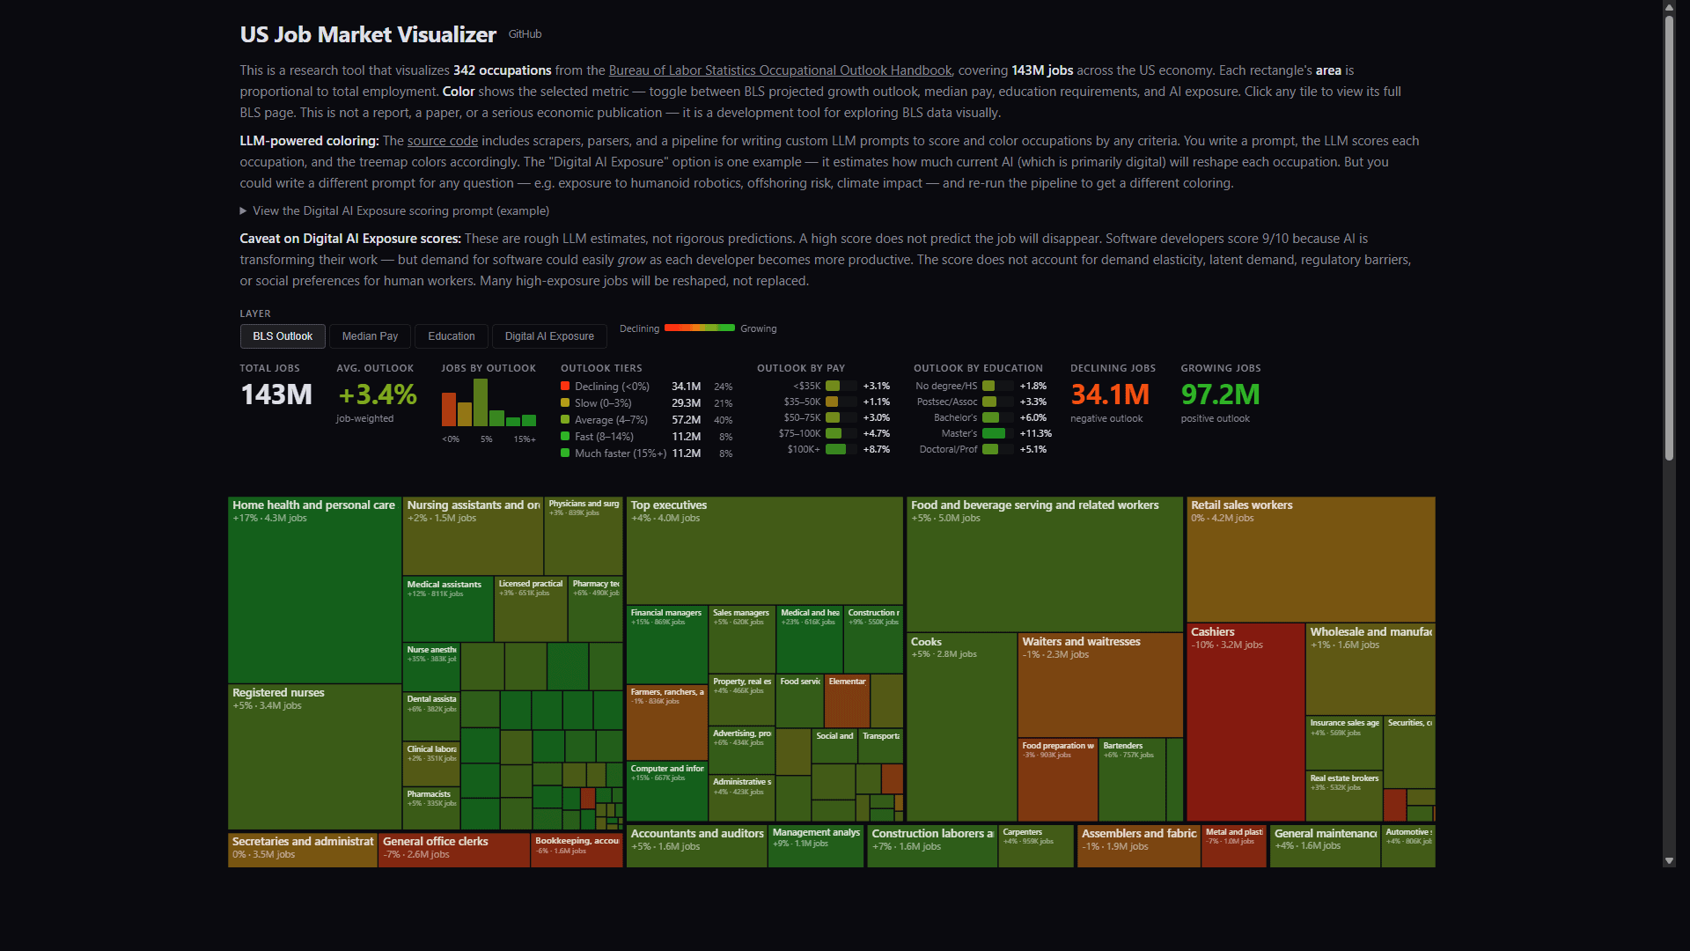
Task: Select the Digital AI Exposure layer
Action: (x=549, y=336)
